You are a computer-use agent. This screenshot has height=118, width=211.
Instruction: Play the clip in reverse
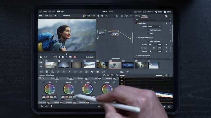tap(59, 57)
